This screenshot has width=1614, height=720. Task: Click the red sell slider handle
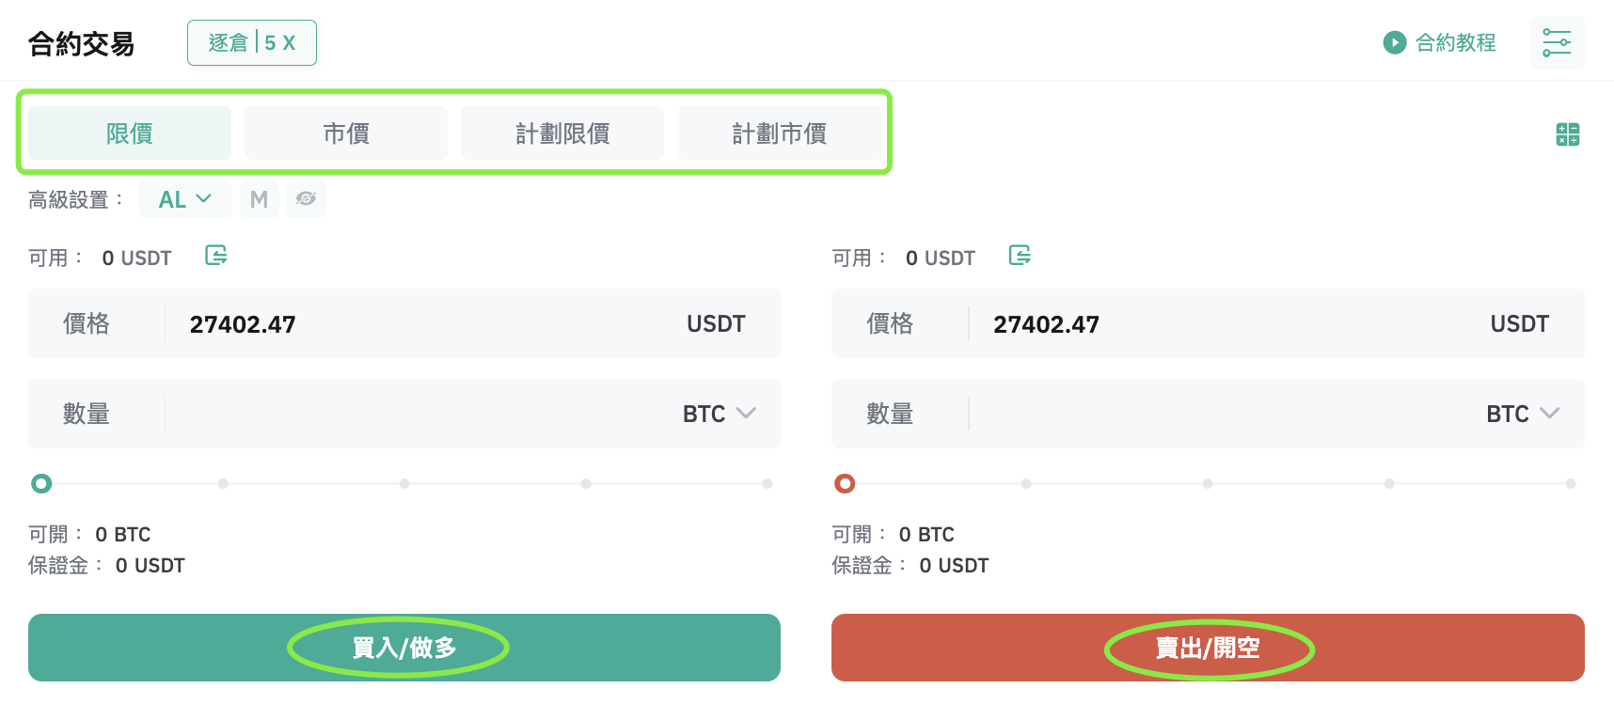845,483
